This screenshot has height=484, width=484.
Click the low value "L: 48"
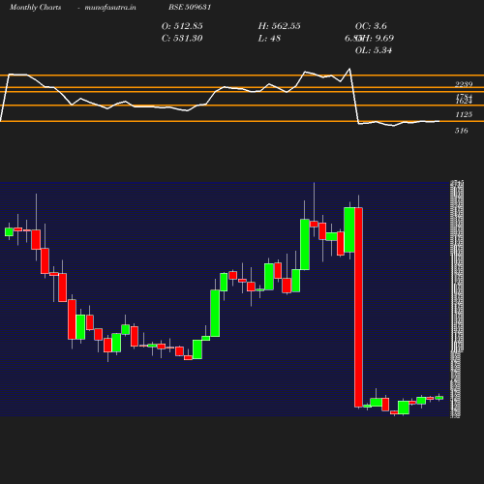point(269,39)
